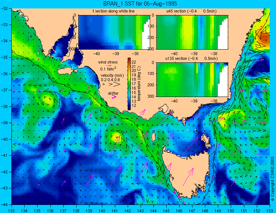The width and height of the screenshot is (276, 213).
Task: Click the longitude axis label 137
Action: [63, 211]
